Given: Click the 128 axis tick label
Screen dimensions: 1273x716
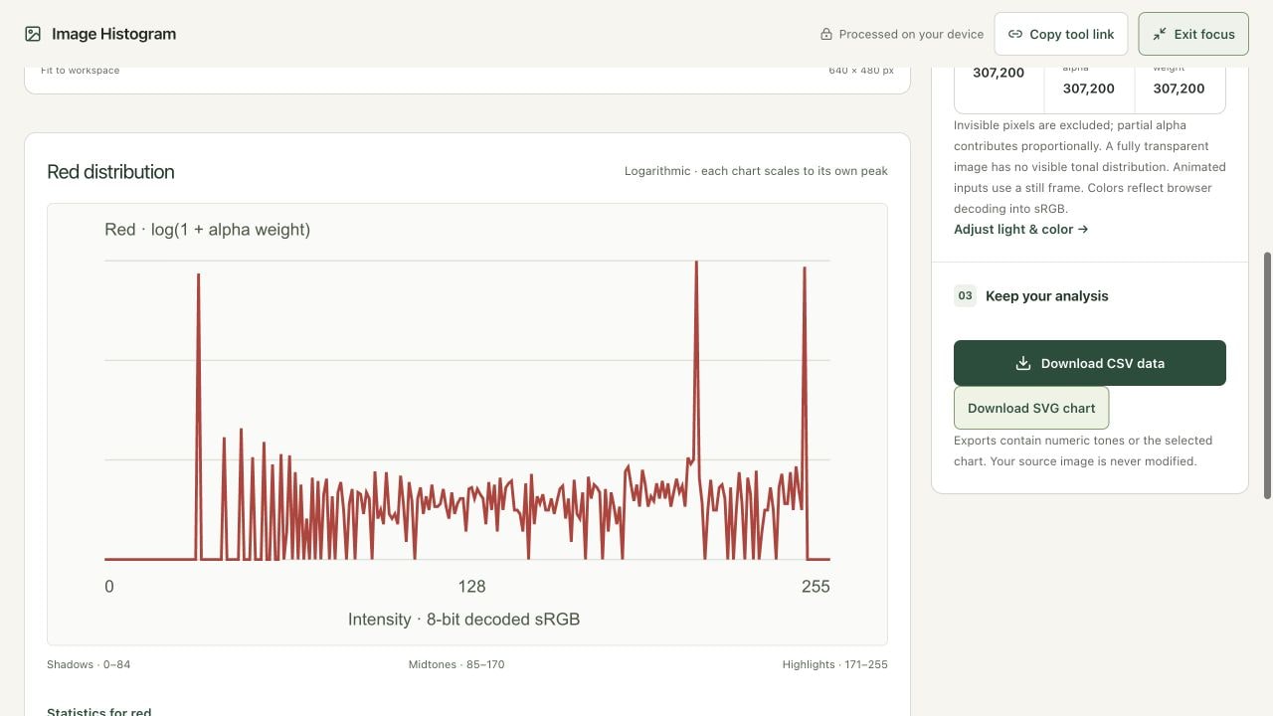Looking at the screenshot, I should [x=471, y=587].
